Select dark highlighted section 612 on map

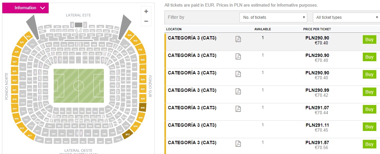(x=127, y=133)
